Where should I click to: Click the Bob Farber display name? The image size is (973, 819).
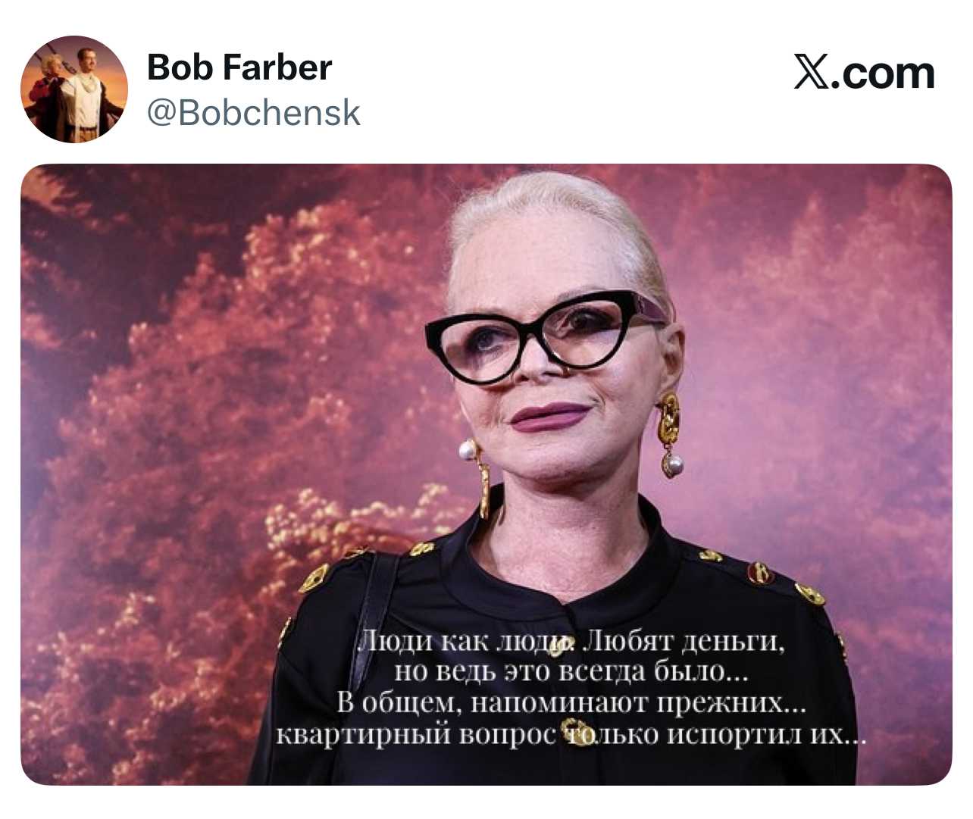pyautogui.click(x=239, y=67)
